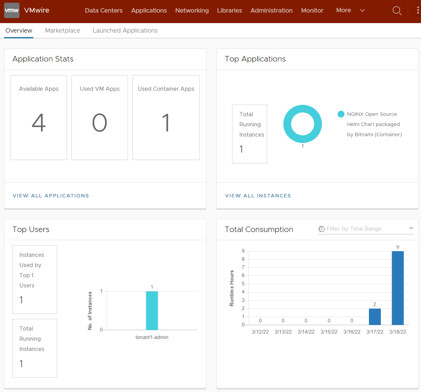Click the 3/18/22 consumption bar
The height and width of the screenshot is (392, 421).
point(398,288)
